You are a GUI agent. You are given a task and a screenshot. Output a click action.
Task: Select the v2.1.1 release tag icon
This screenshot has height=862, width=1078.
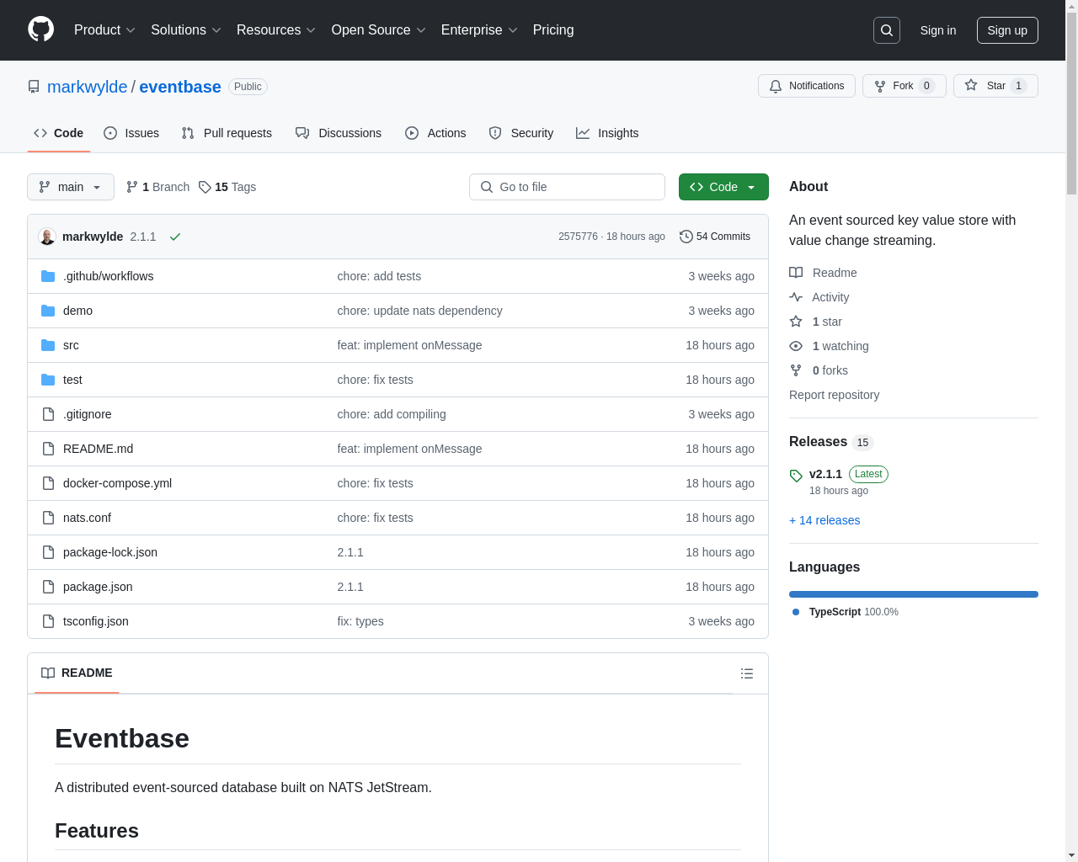pyautogui.click(x=796, y=476)
